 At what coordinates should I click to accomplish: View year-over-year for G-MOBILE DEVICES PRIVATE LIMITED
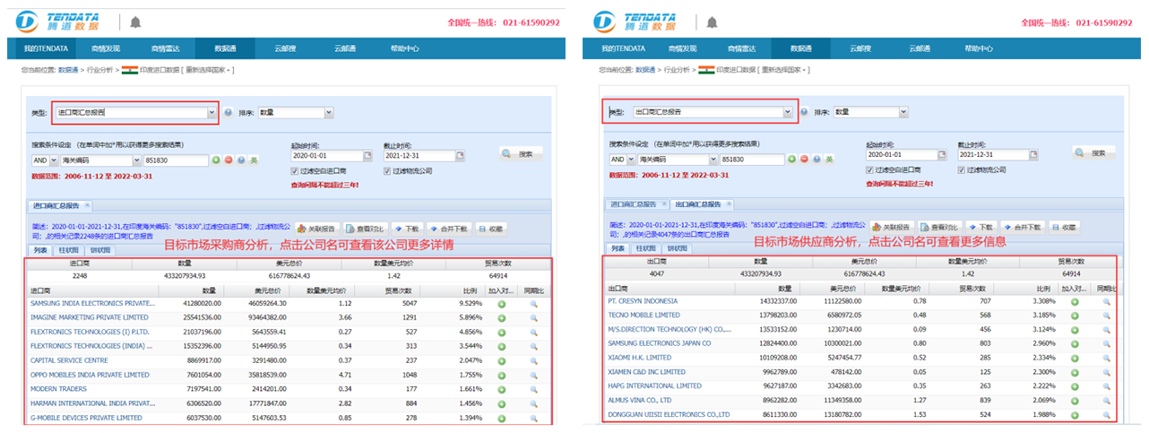pos(533,418)
